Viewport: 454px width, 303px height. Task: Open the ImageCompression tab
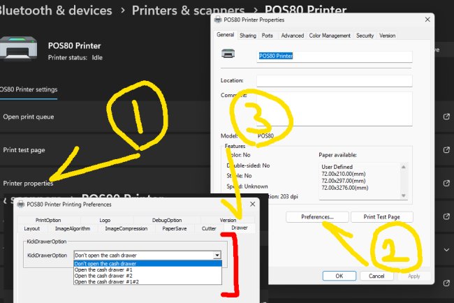126,228
